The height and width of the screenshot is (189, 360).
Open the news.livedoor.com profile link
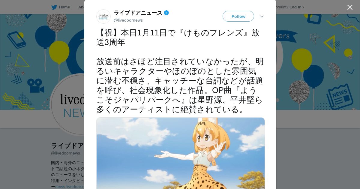70,187
